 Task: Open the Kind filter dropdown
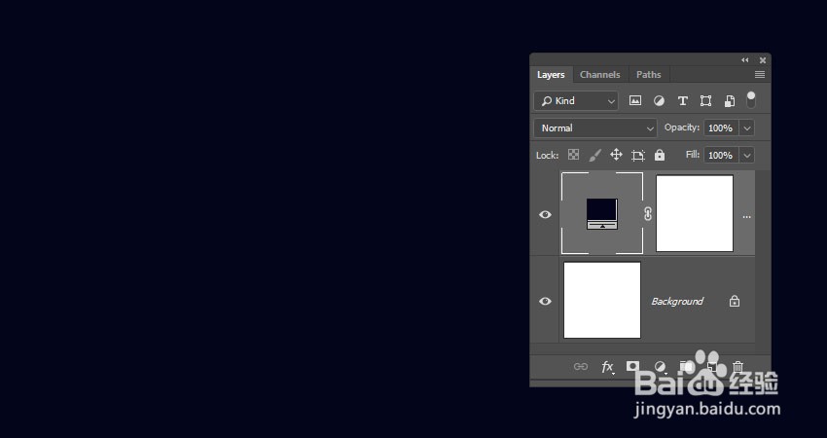pyautogui.click(x=576, y=101)
